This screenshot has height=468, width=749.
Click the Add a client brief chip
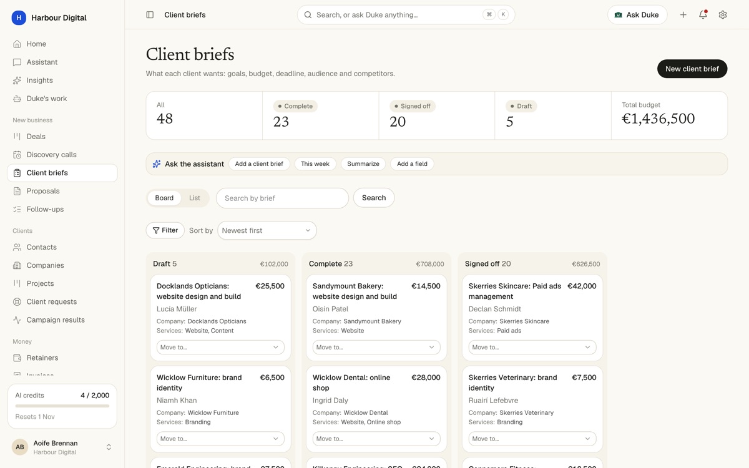pos(259,163)
